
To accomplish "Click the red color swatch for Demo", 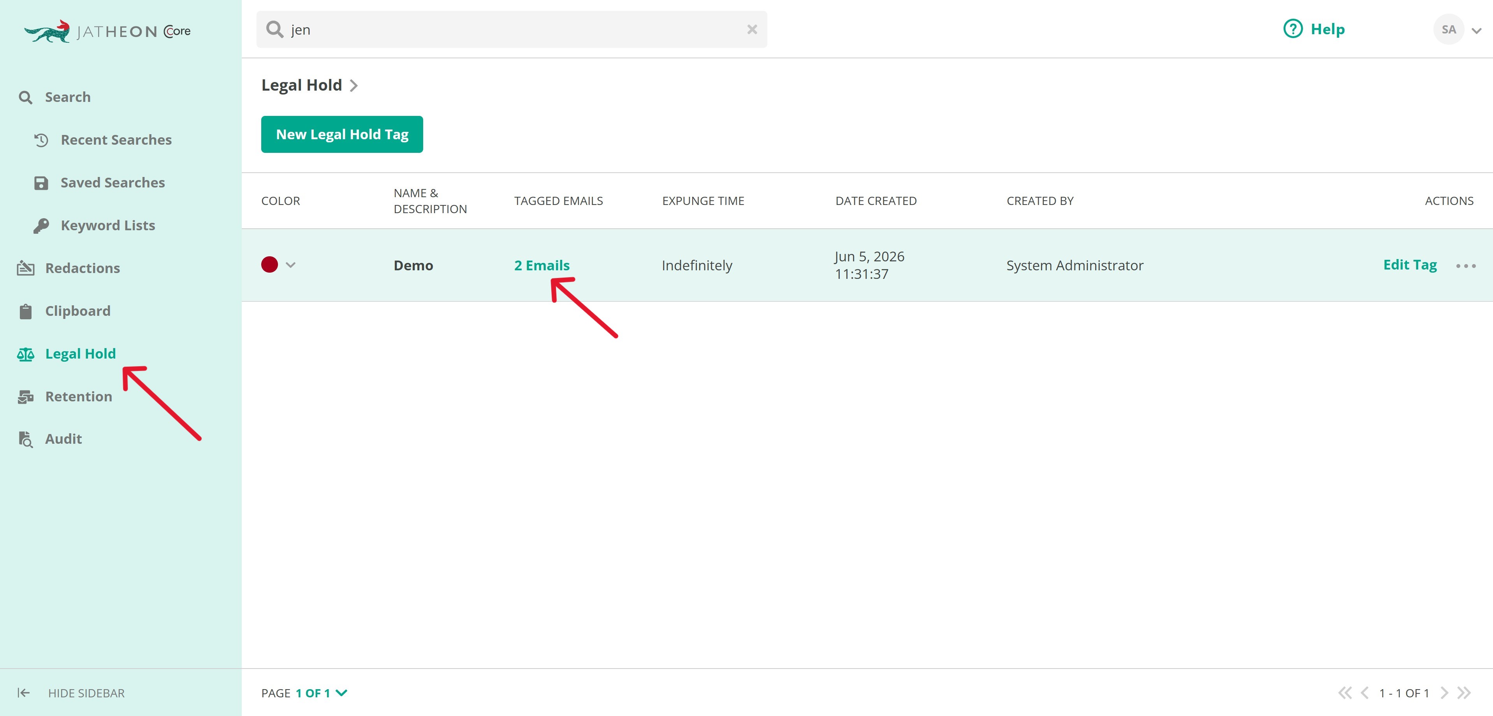I will (x=269, y=264).
